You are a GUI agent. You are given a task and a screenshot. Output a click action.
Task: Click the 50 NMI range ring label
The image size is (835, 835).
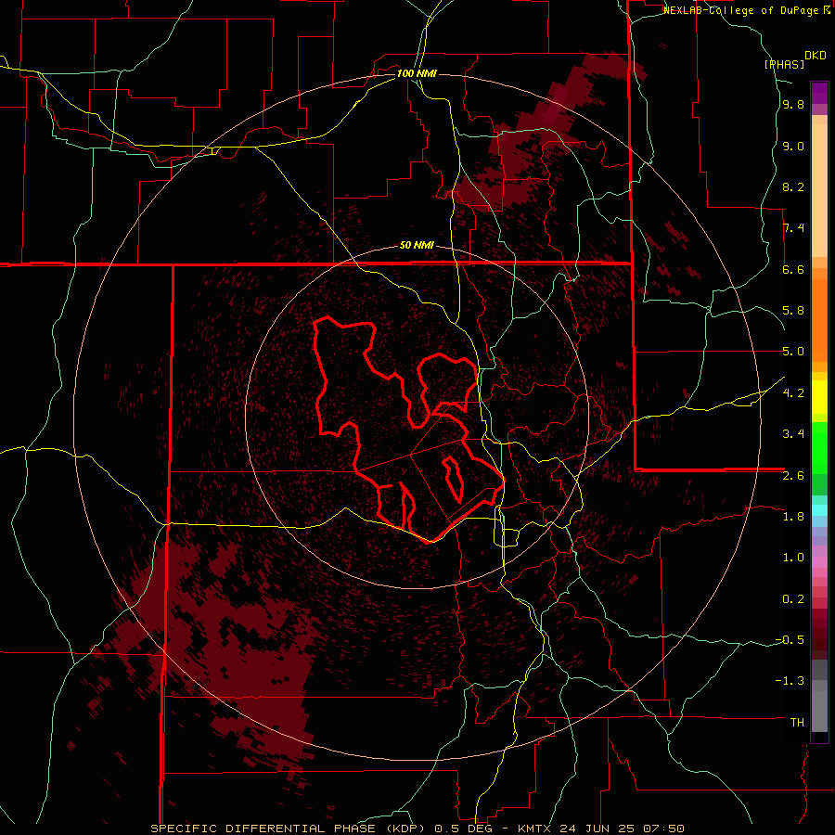417,246
